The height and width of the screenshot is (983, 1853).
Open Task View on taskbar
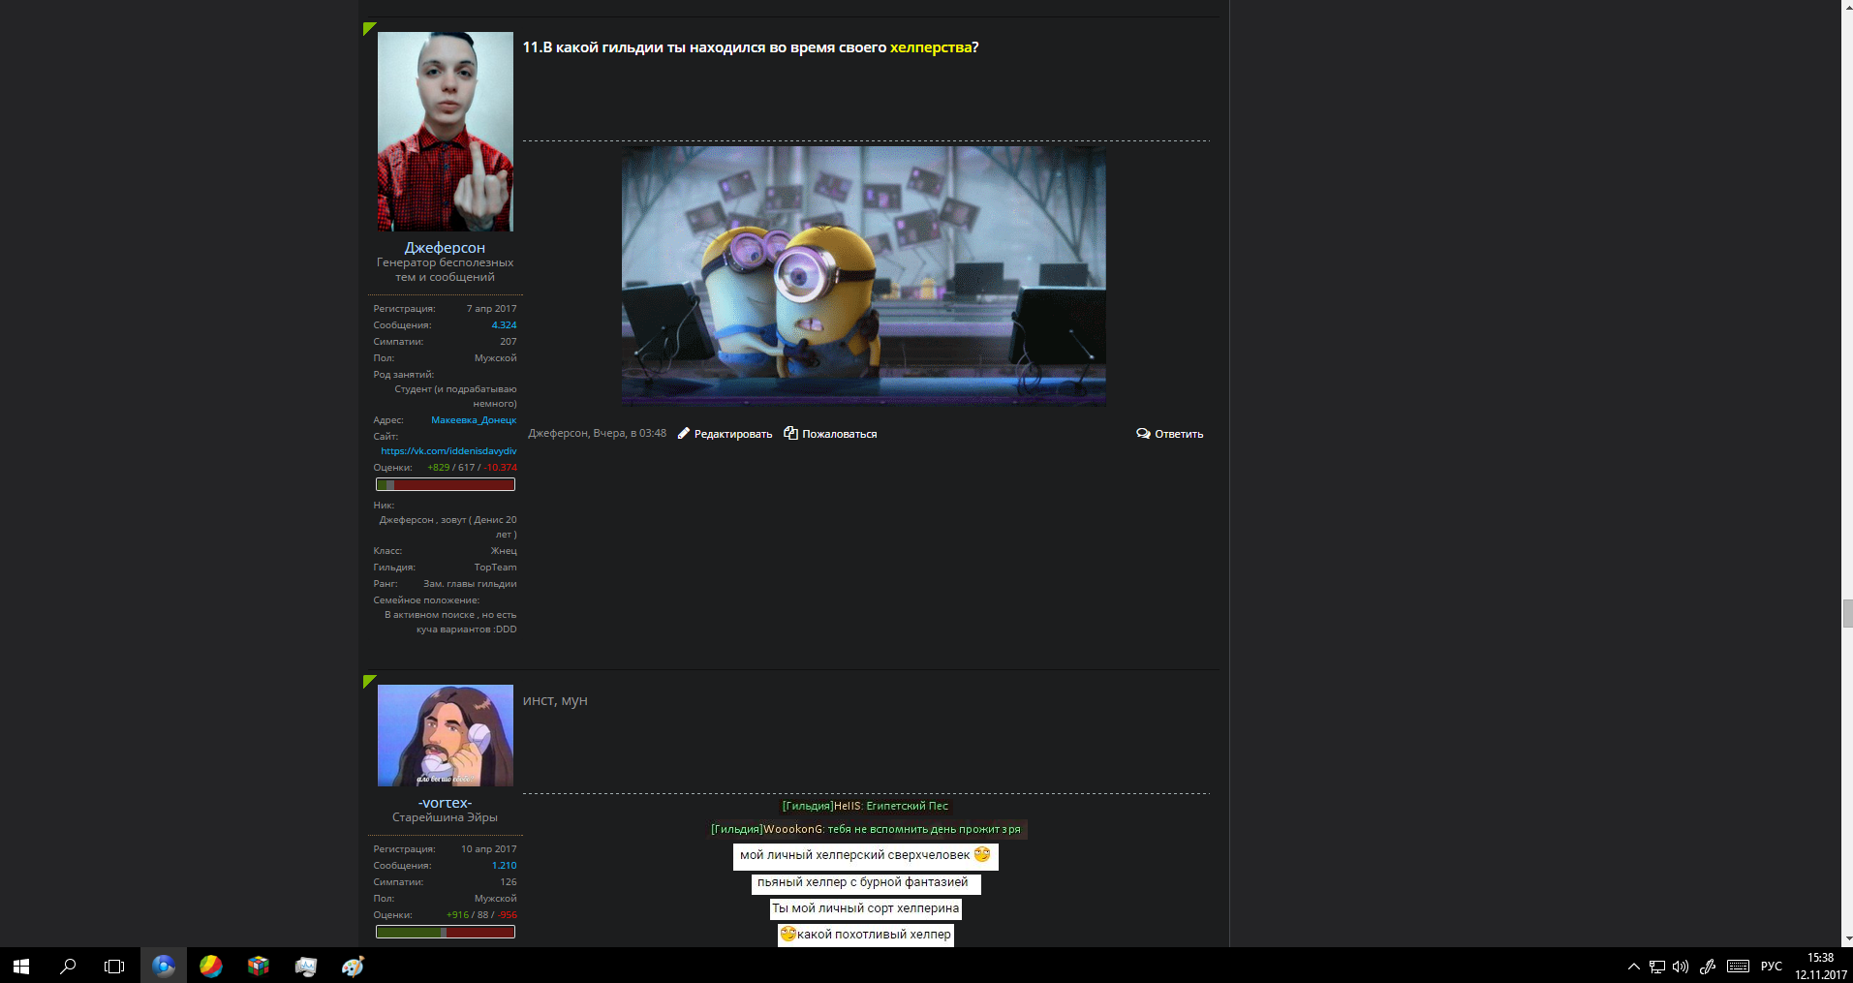coord(114,966)
